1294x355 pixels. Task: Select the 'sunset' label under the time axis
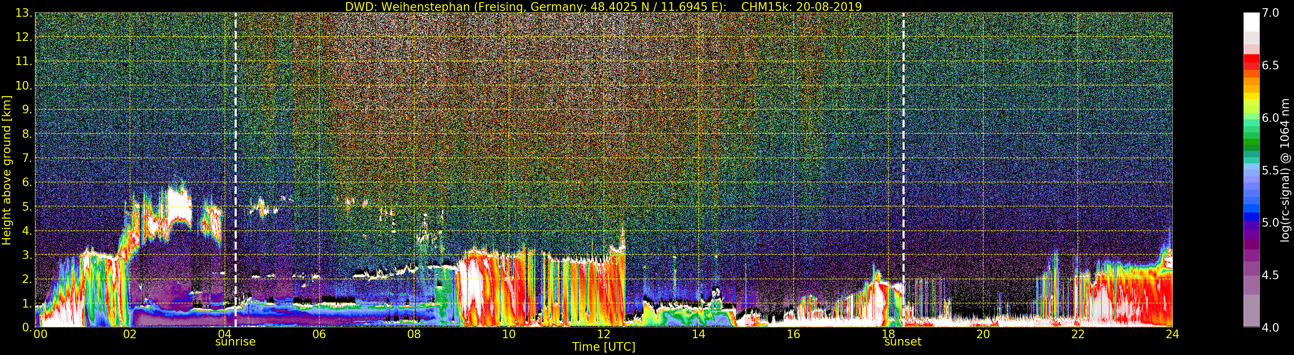902,342
